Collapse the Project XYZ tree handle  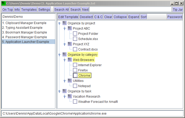point(65,44)
